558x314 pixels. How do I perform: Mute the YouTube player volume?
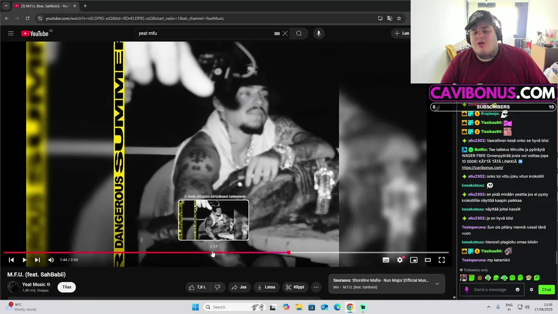point(51,260)
